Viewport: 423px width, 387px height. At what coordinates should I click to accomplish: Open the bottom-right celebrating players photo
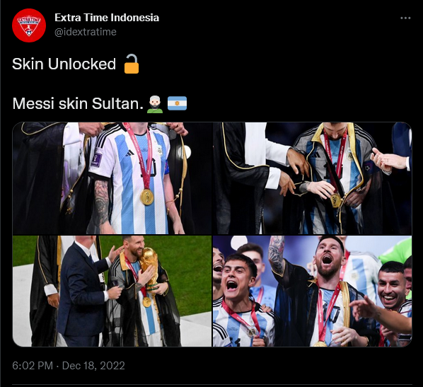[x=313, y=291]
